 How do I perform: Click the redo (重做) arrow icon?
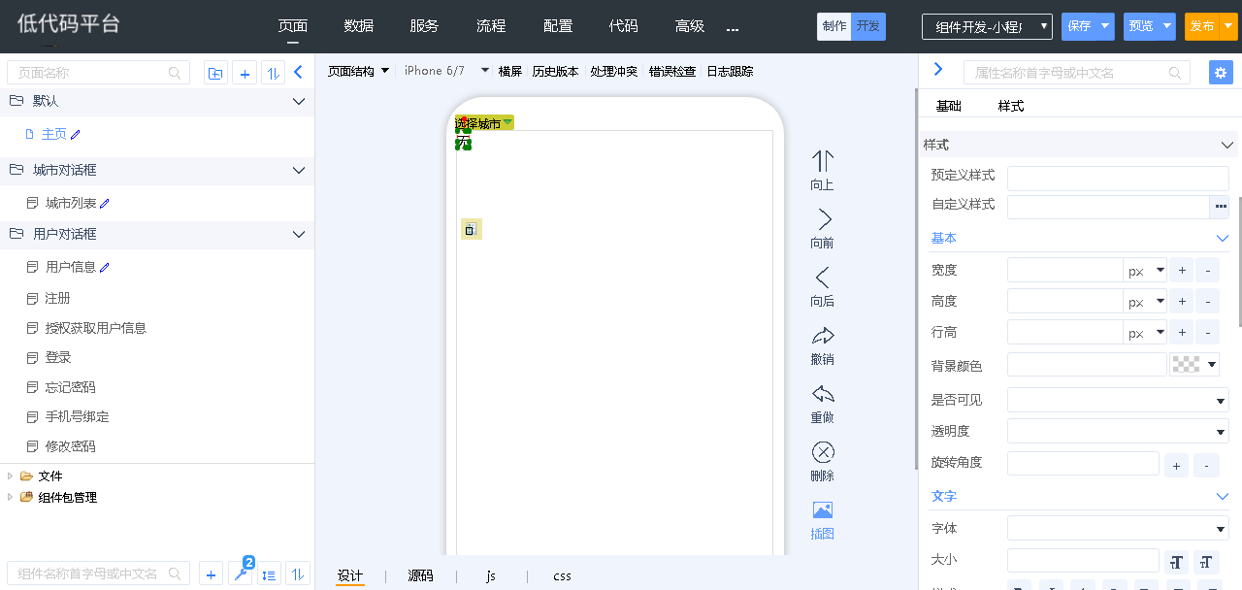click(822, 395)
